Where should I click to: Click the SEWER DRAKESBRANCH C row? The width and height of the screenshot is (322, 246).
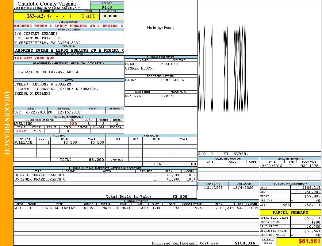[x=105, y=179]
